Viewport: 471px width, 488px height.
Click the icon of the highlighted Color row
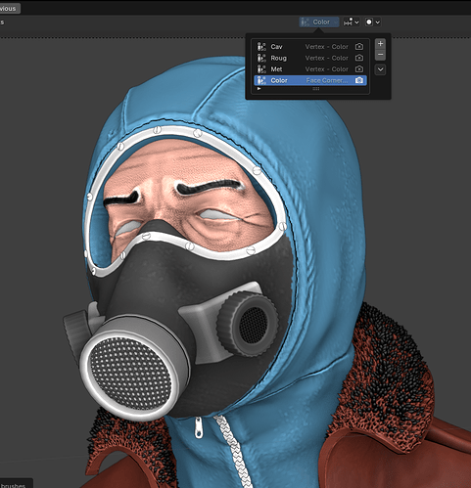261,80
